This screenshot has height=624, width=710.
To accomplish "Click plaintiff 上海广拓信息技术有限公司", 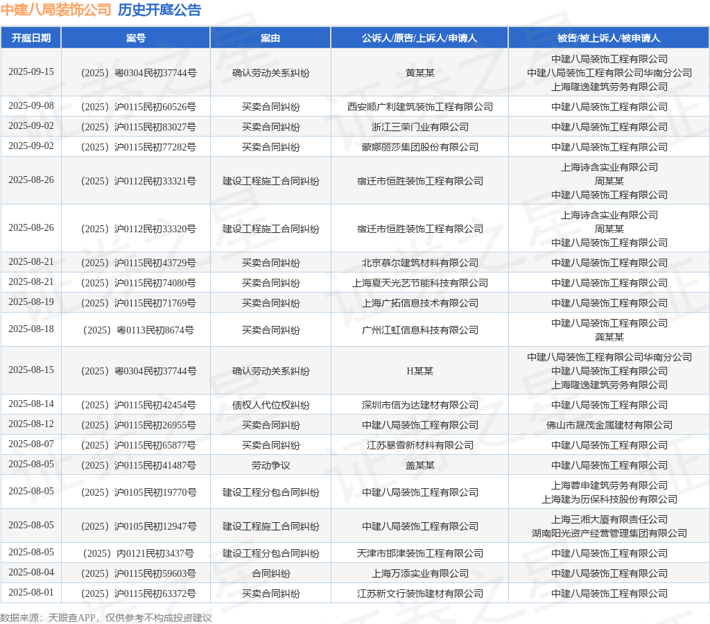I will tap(419, 303).
